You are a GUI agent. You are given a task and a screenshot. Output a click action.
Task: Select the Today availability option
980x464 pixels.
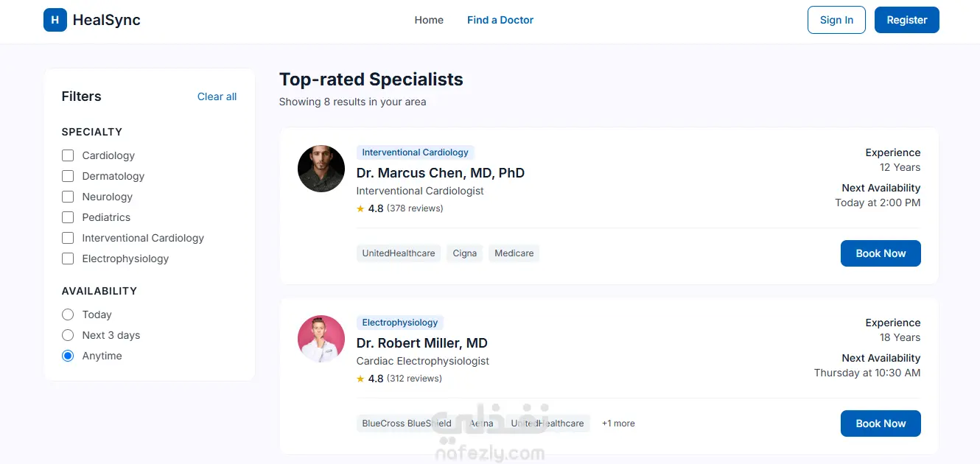(68, 314)
